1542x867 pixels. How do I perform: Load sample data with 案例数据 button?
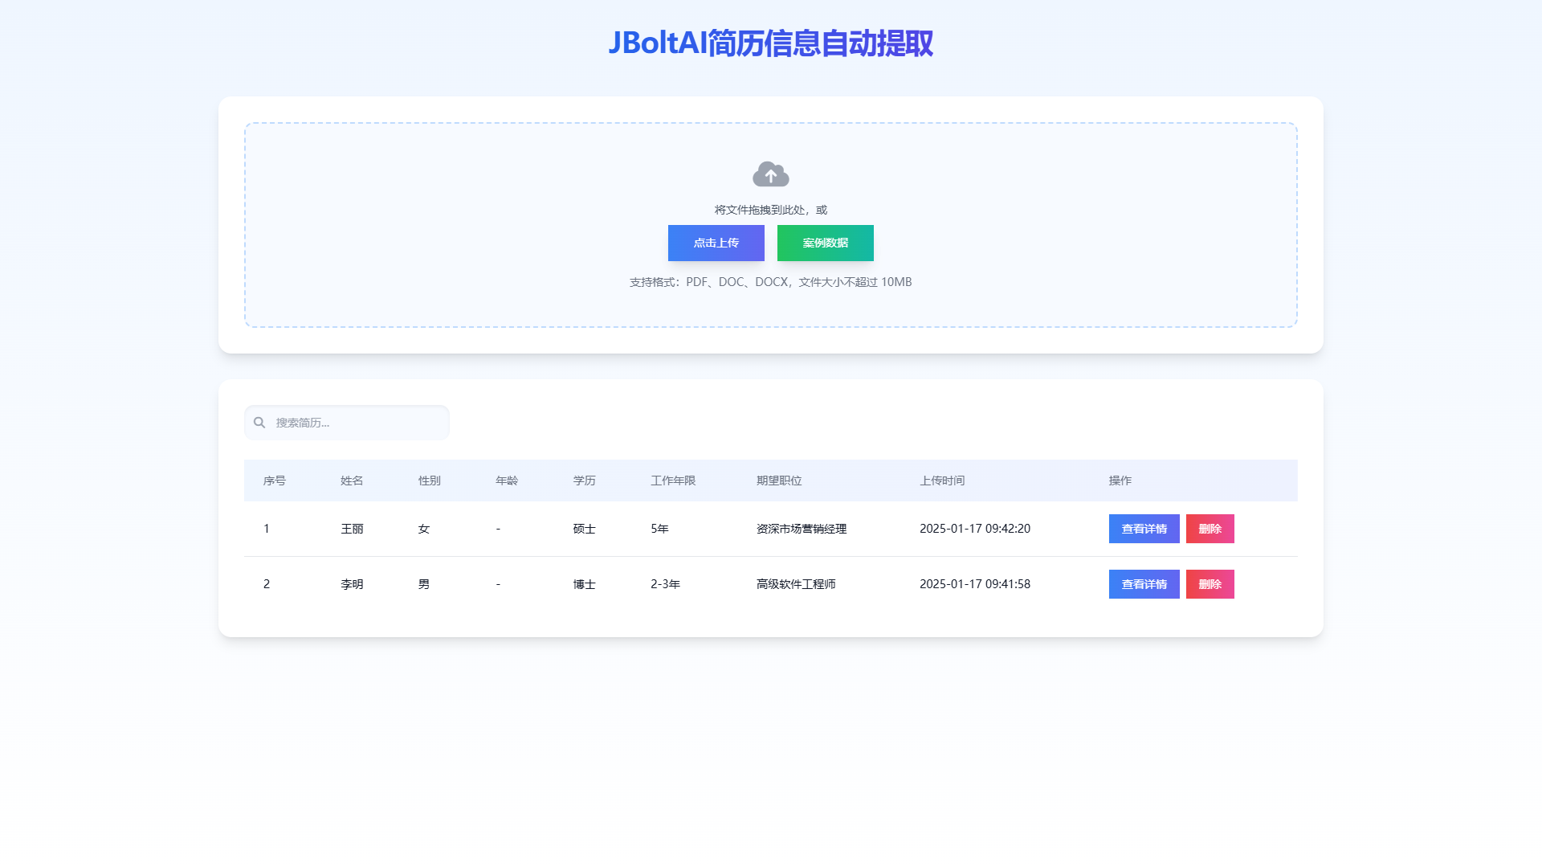pyautogui.click(x=825, y=243)
